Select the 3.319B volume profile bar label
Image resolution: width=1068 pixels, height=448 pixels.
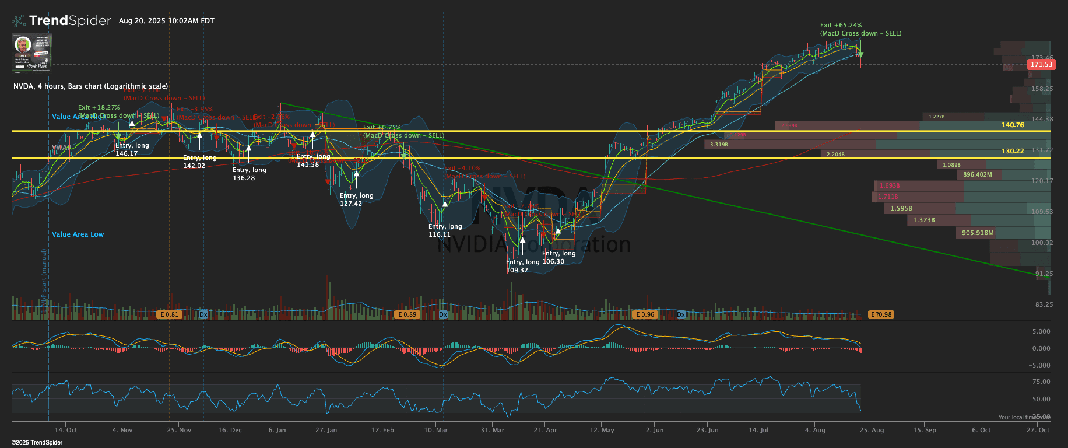(719, 145)
